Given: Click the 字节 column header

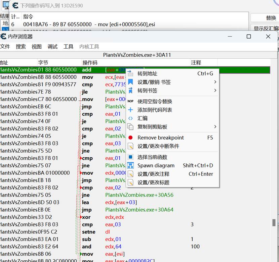Looking at the screenshot, I should 59,62.
